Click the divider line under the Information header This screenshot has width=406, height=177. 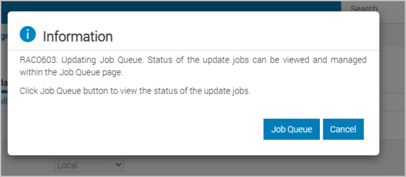coord(193,50)
